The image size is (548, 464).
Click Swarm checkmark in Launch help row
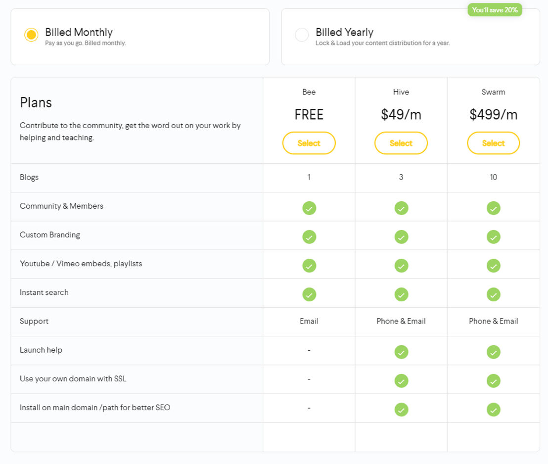click(x=493, y=352)
